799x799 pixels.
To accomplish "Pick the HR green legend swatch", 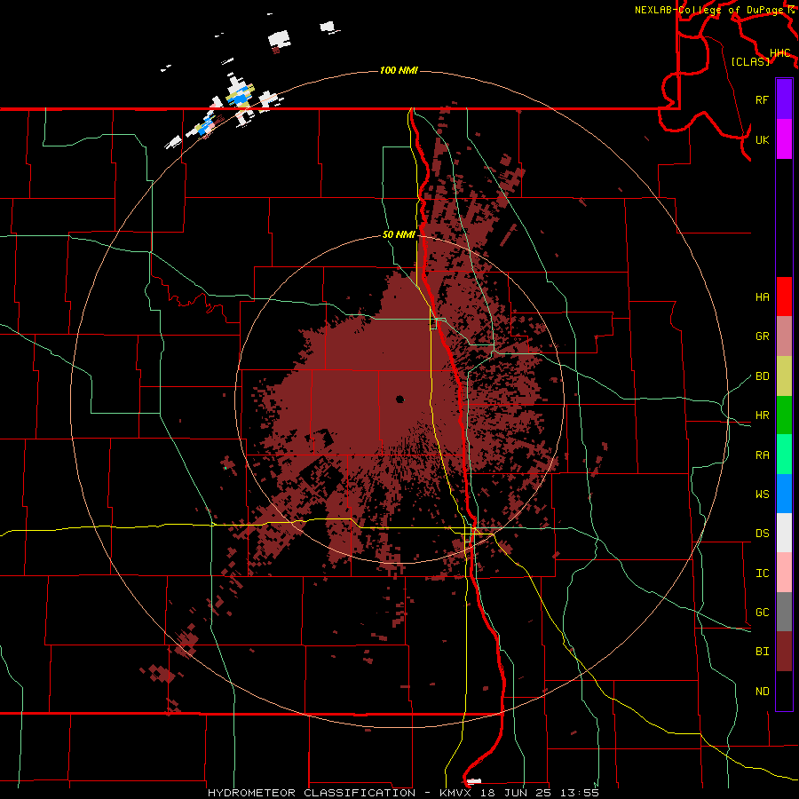I will (x=784, y=415).
